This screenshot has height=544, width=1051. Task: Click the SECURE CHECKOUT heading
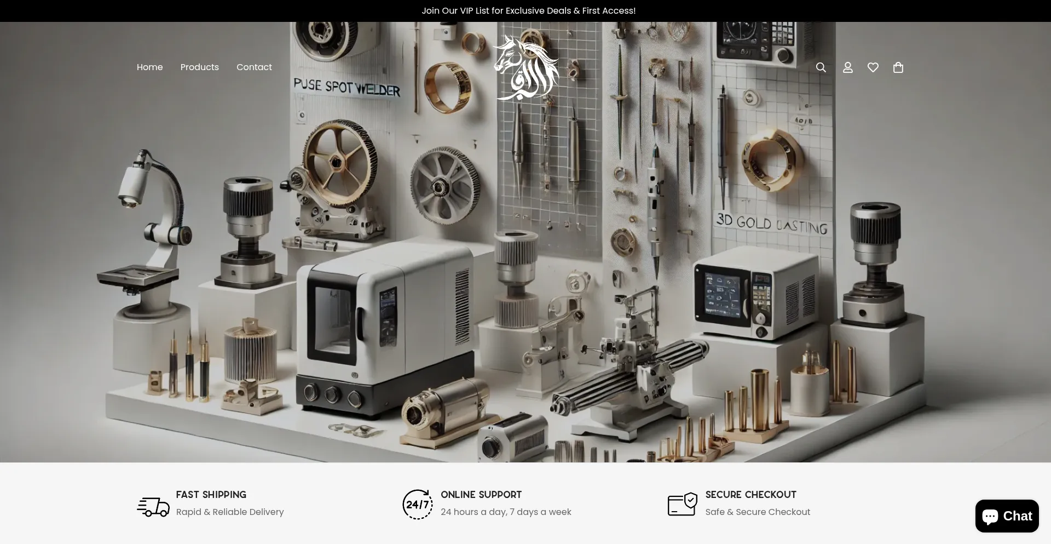750,495
